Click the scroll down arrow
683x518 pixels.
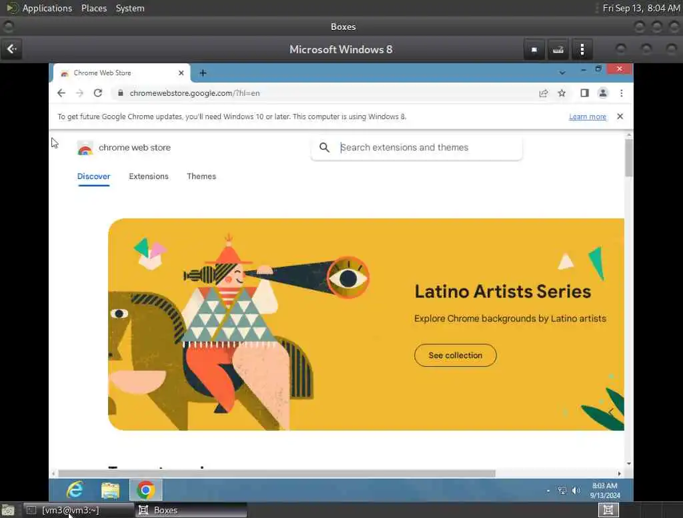628,463
